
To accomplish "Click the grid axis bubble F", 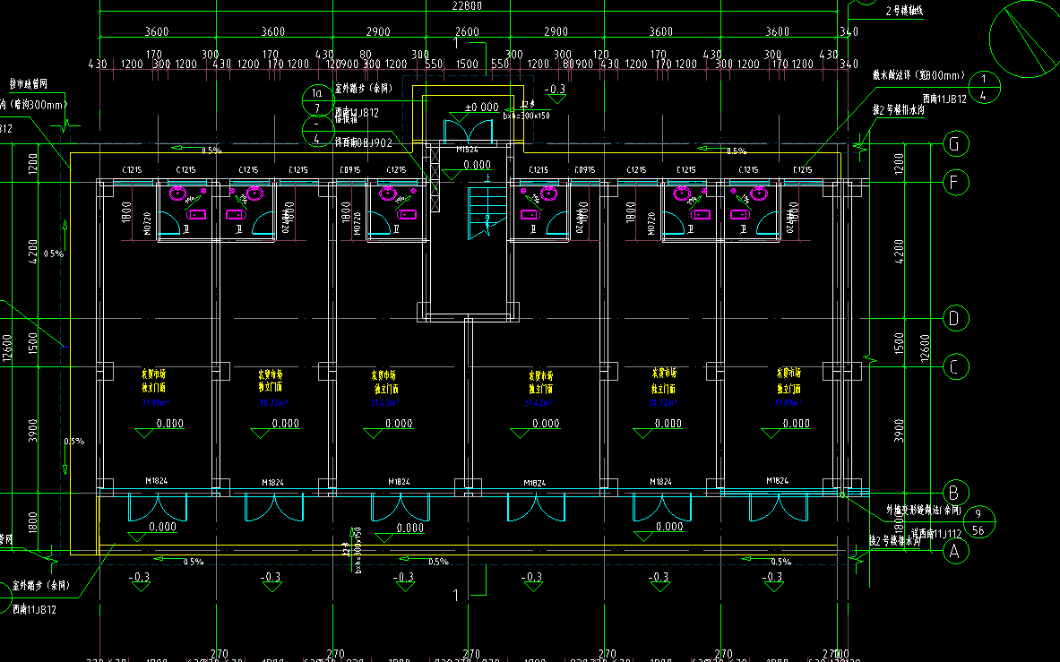I will (x=954, y=183).
